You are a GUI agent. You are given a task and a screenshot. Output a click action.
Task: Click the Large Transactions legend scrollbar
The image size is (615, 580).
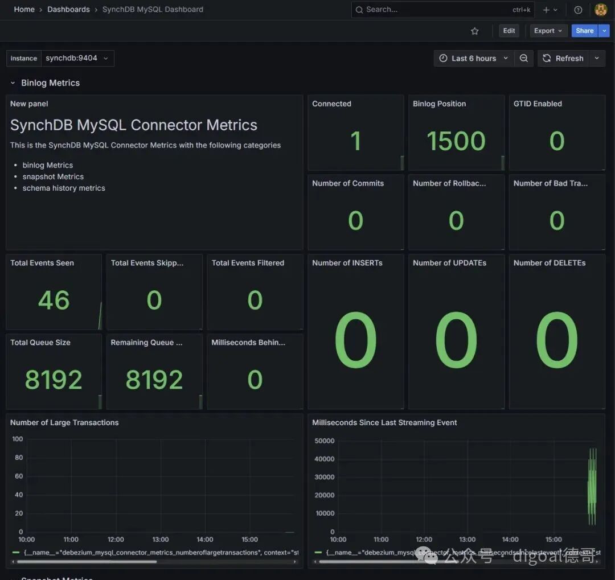(87, 562)
